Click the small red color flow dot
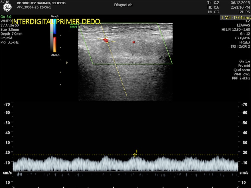 [x=133, y=42]
